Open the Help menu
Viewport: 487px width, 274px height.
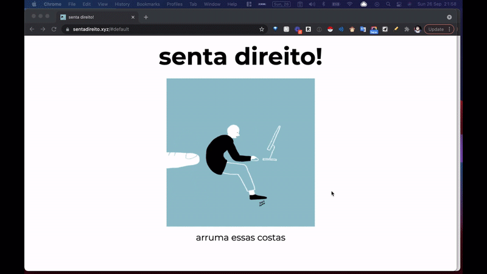click(232, 4)
